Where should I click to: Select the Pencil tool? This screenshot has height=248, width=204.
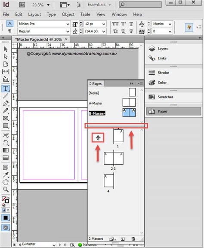tap(6, 111)
